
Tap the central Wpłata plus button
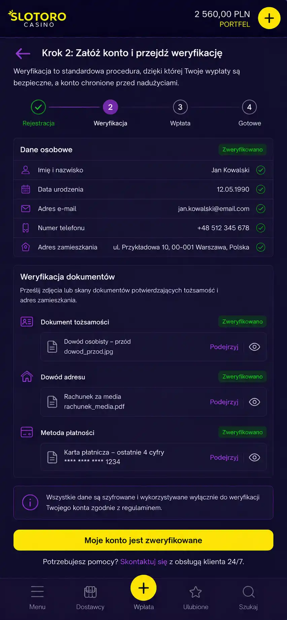tap(144, 588)
